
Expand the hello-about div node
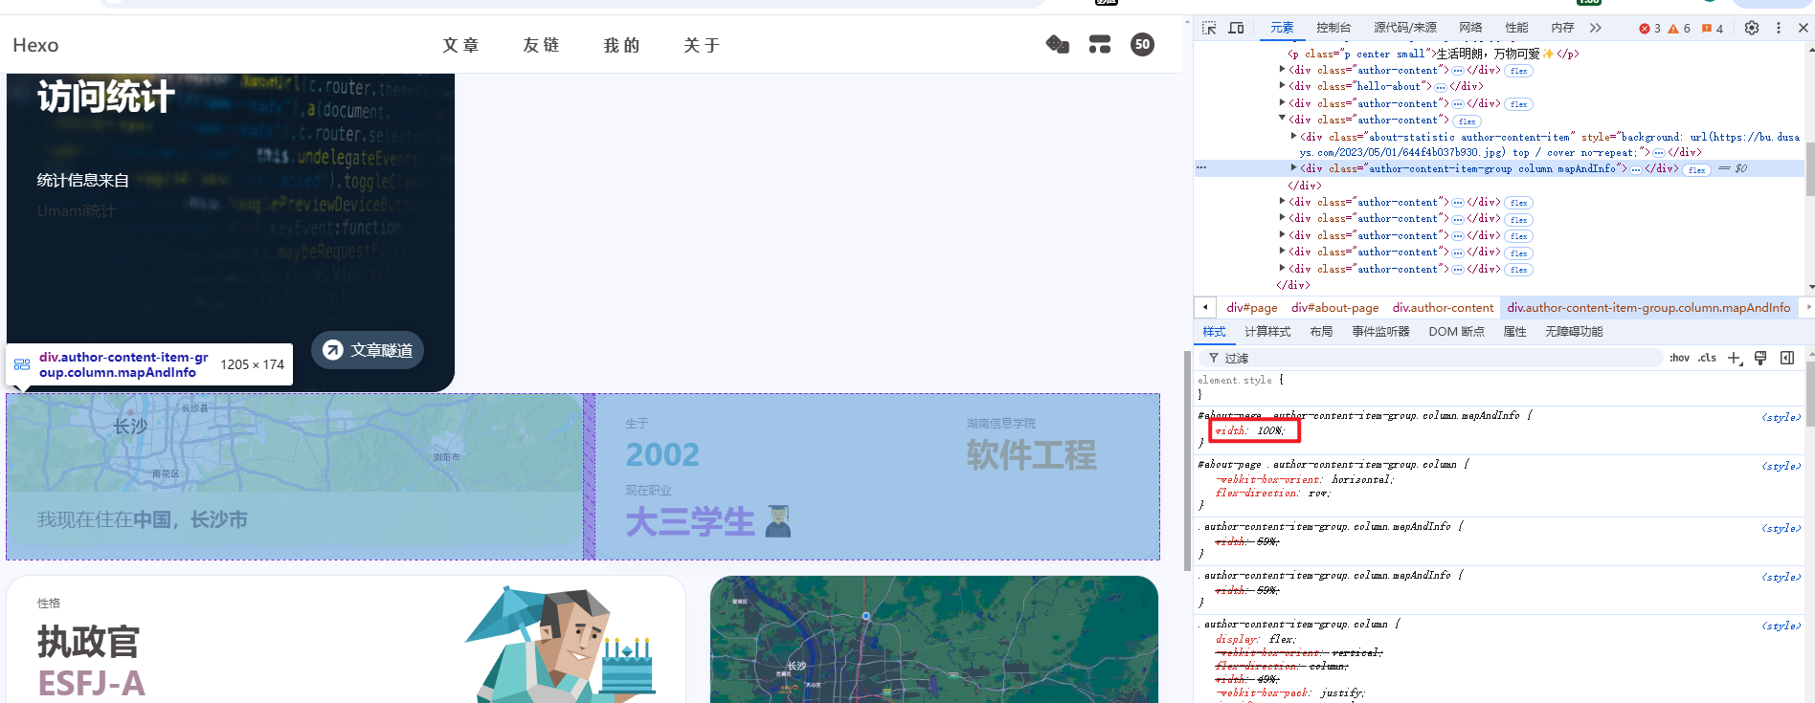click(1283, 86)
